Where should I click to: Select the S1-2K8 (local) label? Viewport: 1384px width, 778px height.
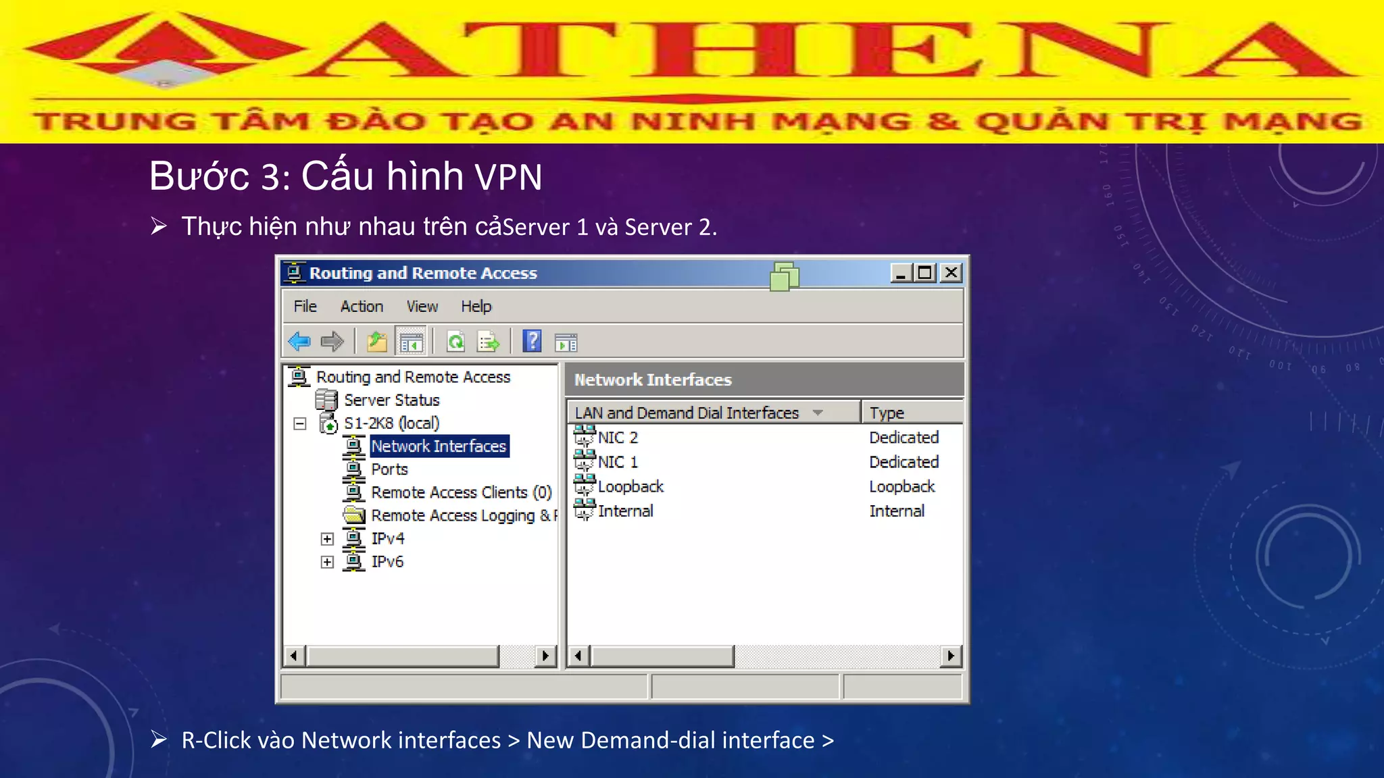coord(392,423)
